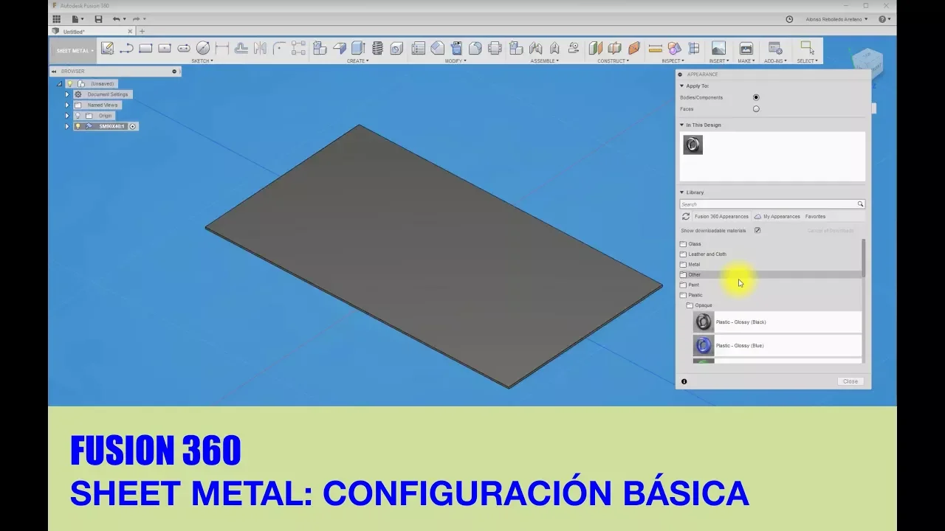
Task: Click the Insert image icon
Action: point(718,48)
